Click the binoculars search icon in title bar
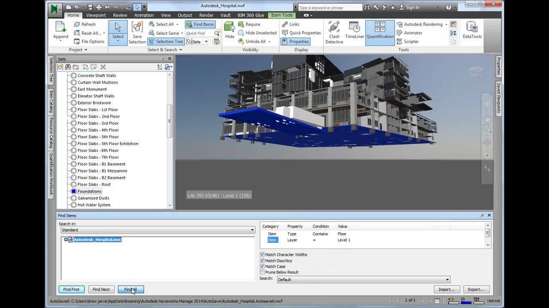 pyautogui.click(x=367, y=7)
